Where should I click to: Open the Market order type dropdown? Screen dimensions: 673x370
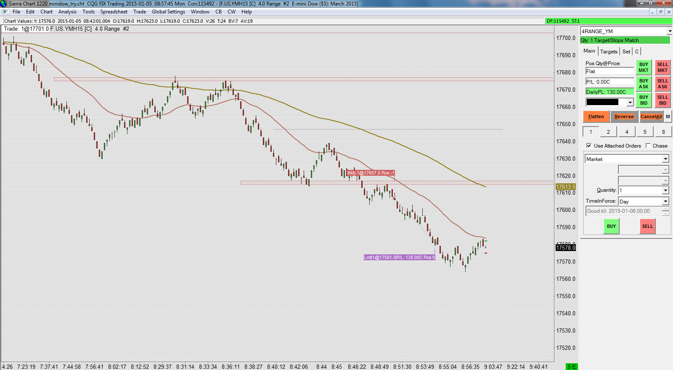click(x=665, y=159)
